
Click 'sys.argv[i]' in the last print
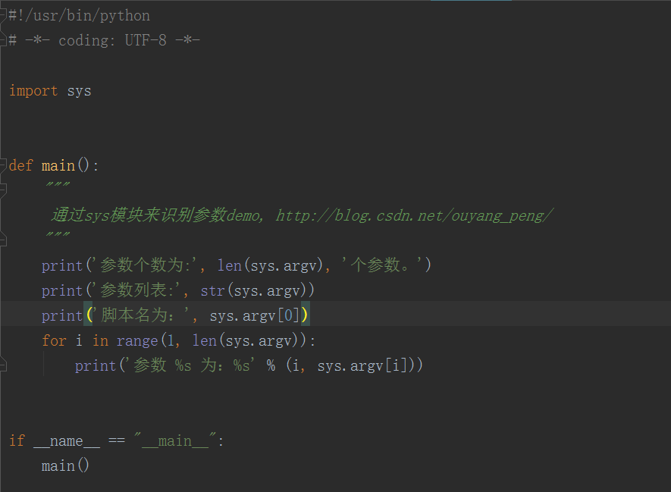coord(362,366)
